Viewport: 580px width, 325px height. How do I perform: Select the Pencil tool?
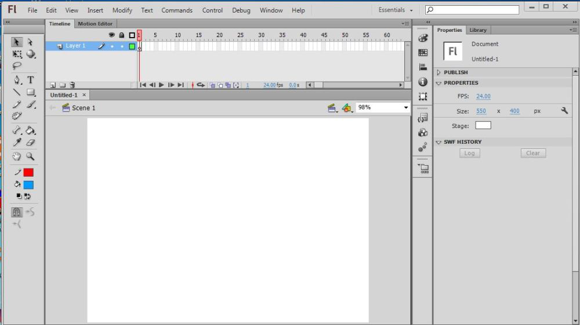pos(17,104)
